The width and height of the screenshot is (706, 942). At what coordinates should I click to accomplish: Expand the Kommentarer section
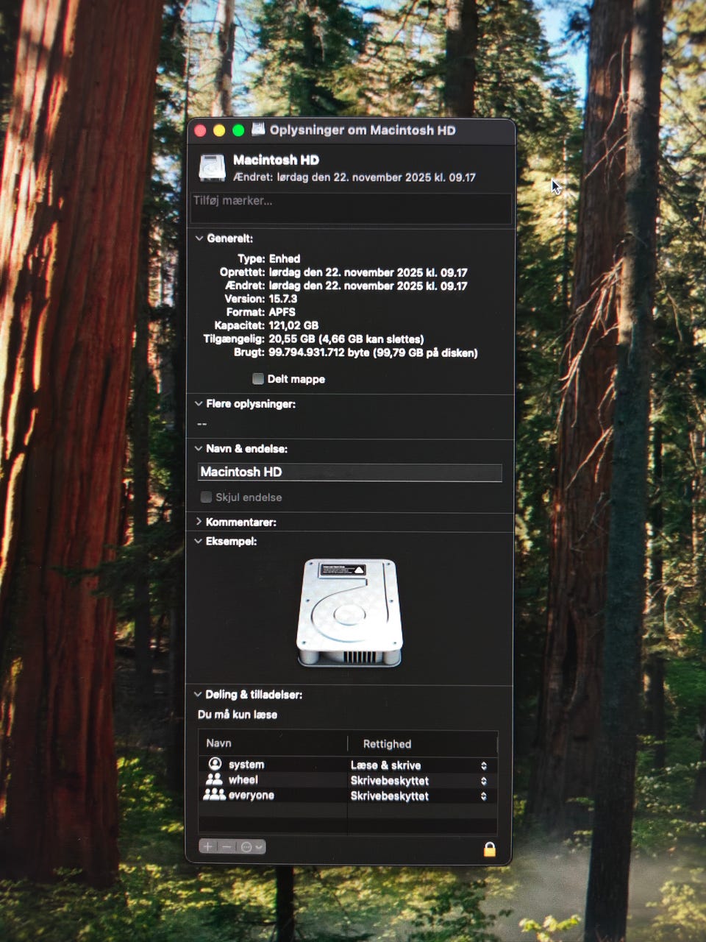pos(199,522)
